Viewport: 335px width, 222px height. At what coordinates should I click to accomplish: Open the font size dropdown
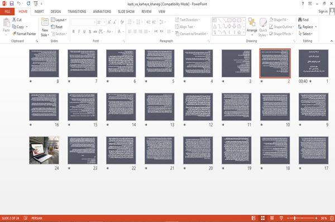point(104,22)
